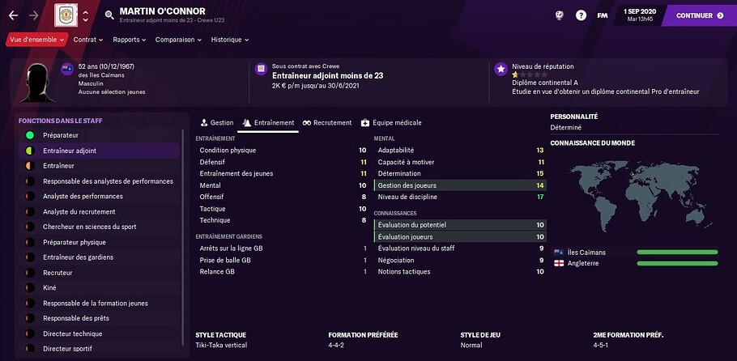Screen dimensions: 737x361
Task: Switch to the Équipe médicale tab
Action: 391,123
